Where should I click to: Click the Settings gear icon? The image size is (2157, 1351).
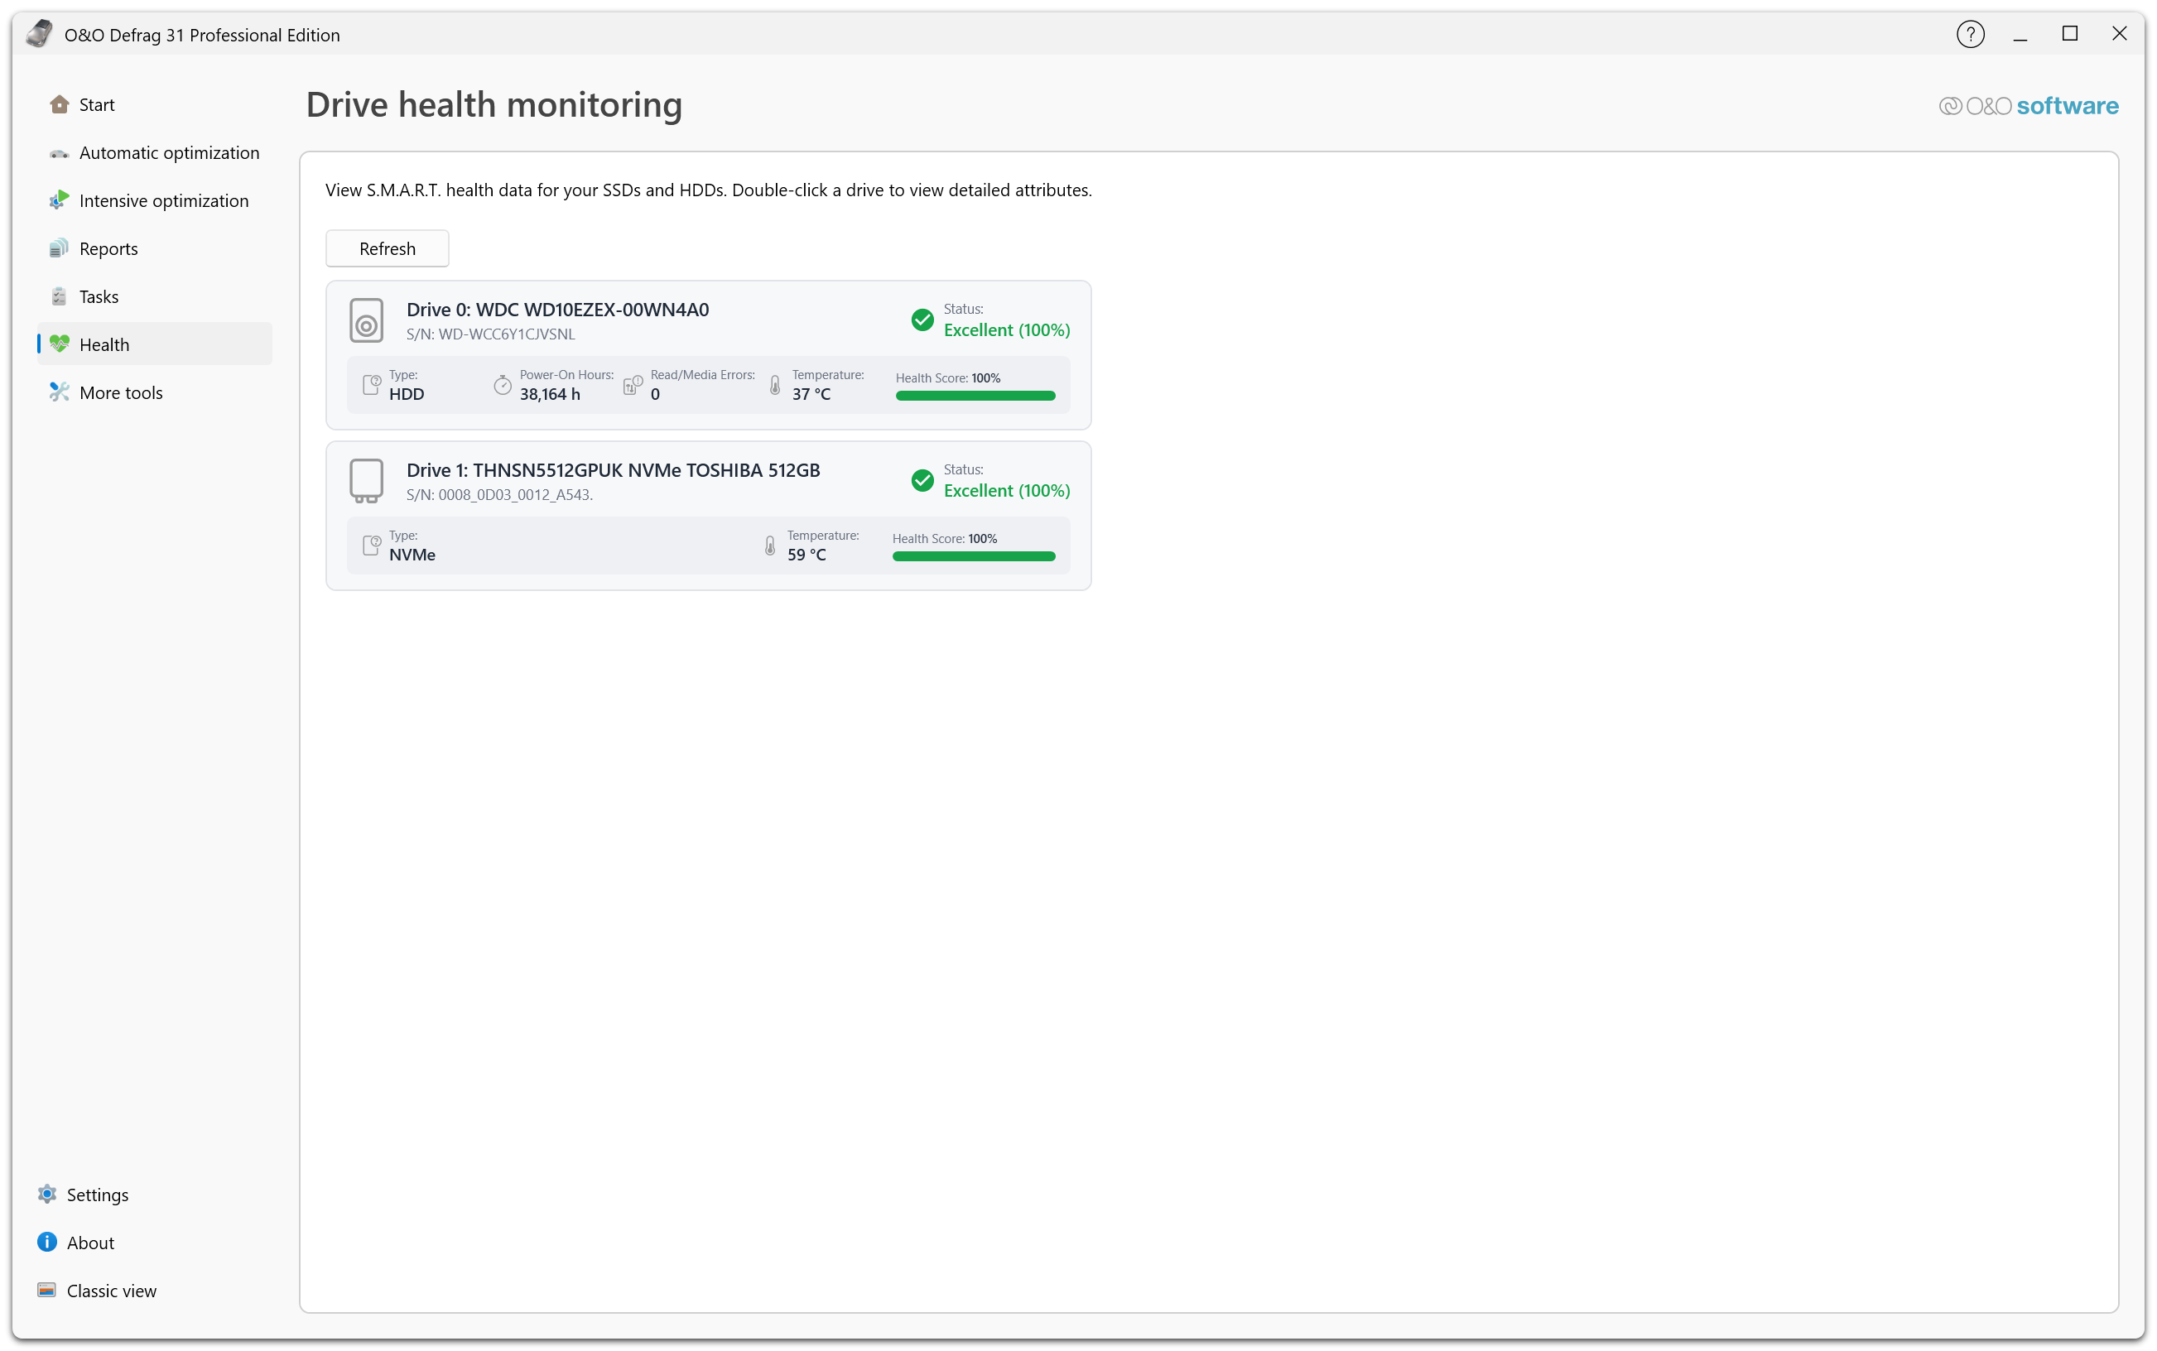(47, 1194)
